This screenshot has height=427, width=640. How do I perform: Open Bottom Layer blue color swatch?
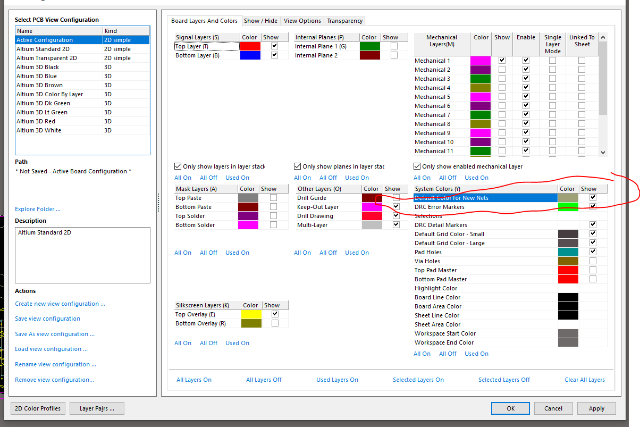250,55
